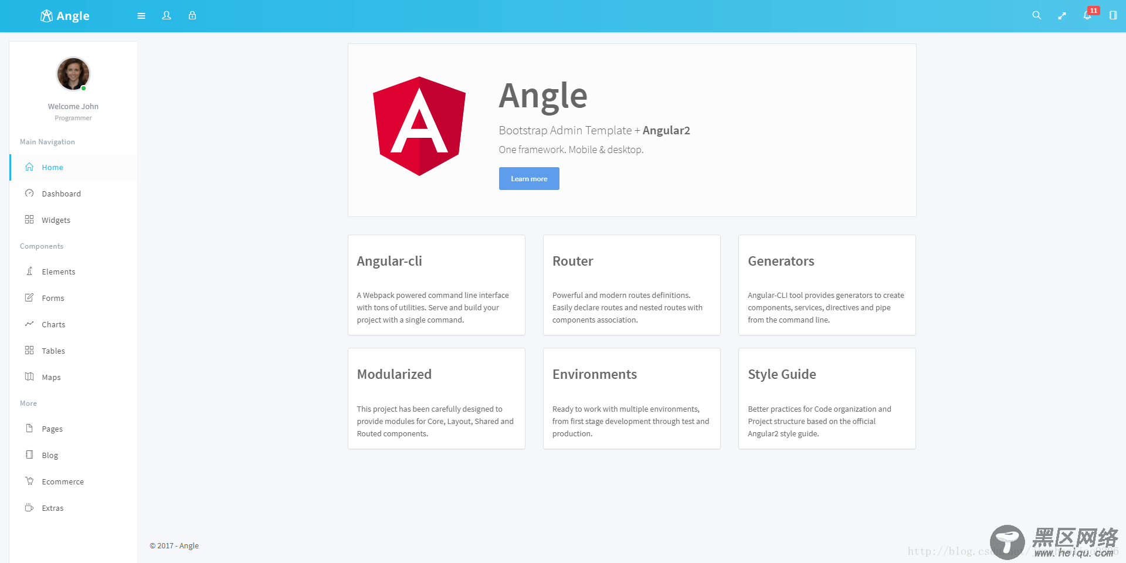This screenshot has height=563, width=1126.
Task: Click the Main Navigation section label
Action: coord(48,142)
